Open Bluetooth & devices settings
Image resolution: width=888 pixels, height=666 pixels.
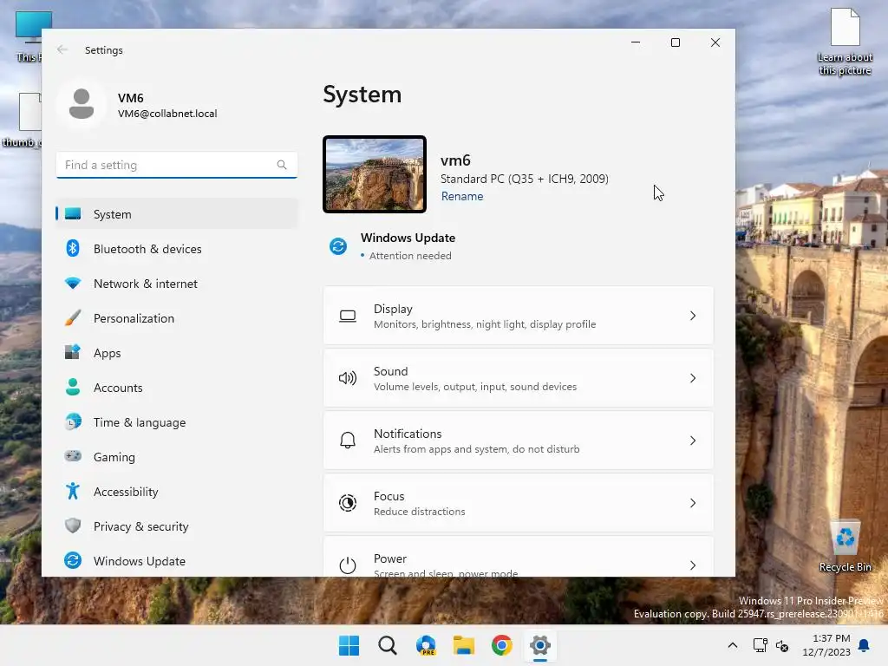point(177,249)
